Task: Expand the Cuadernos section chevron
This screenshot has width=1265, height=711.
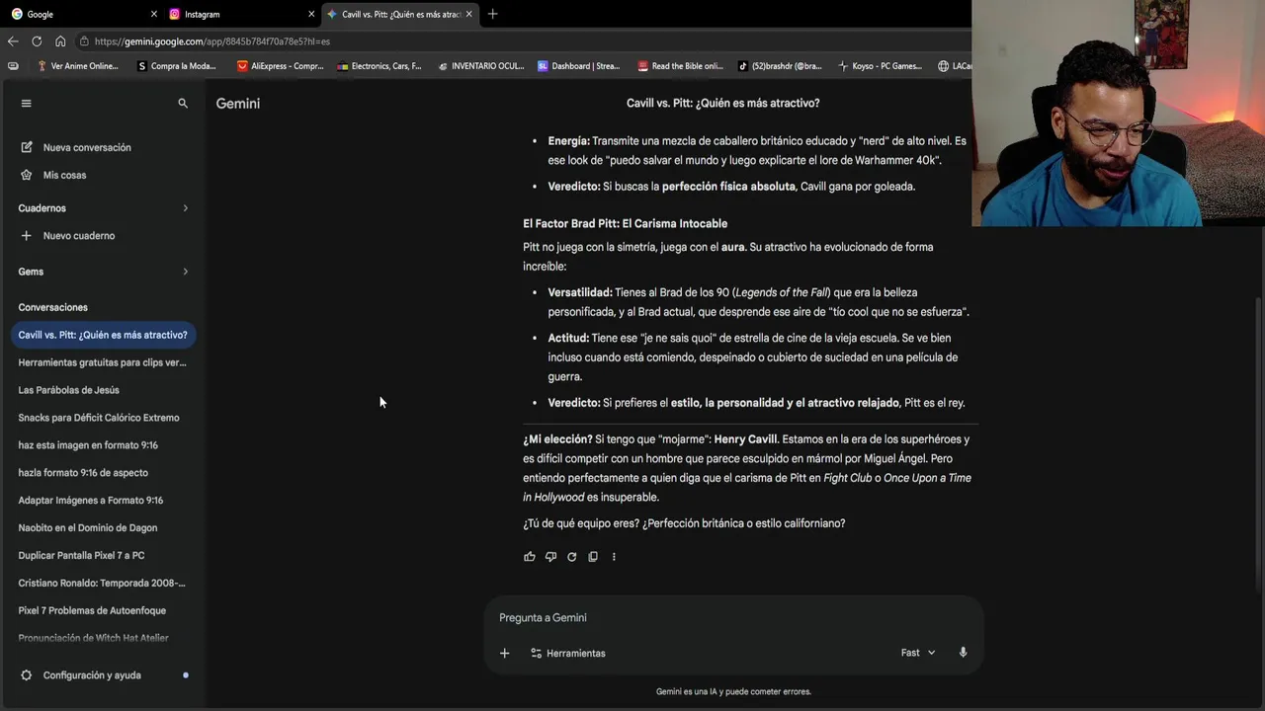Action: 185,208
